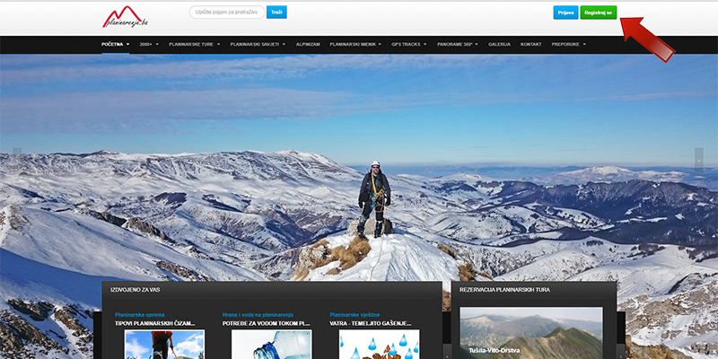
Task: Open Tušila-Vito-Drstva tour reservation image
Action: (x=530, y=333)
